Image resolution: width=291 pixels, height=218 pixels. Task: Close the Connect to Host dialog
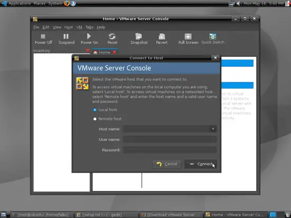[x=215, y=58]
